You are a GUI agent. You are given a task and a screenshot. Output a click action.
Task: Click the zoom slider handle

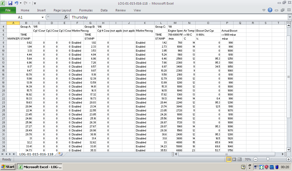pos(267,159)
